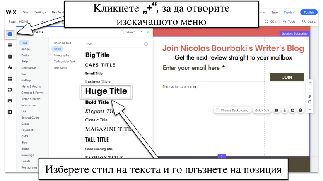Click the section layout icon in floating bar

pyautogui.click(x=277, y=110)
